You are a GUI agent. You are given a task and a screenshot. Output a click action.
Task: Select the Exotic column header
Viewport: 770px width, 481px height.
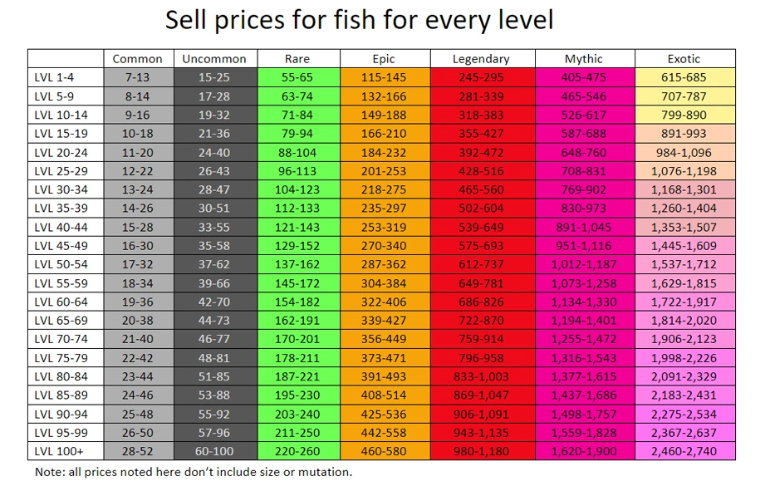click(684, 59)
